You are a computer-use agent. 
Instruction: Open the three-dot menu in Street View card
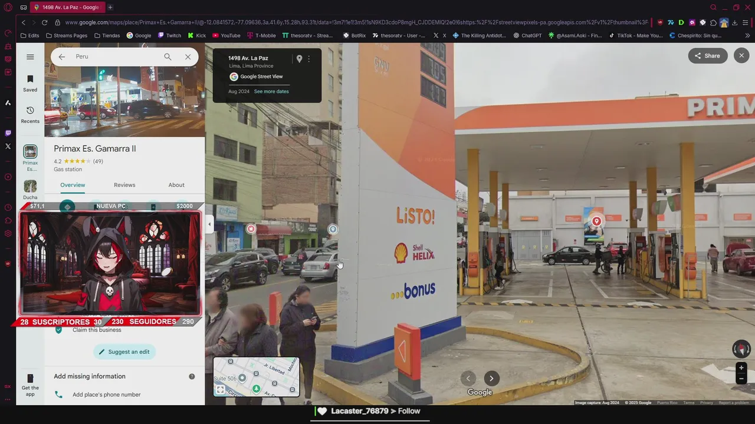click(308, 59)
